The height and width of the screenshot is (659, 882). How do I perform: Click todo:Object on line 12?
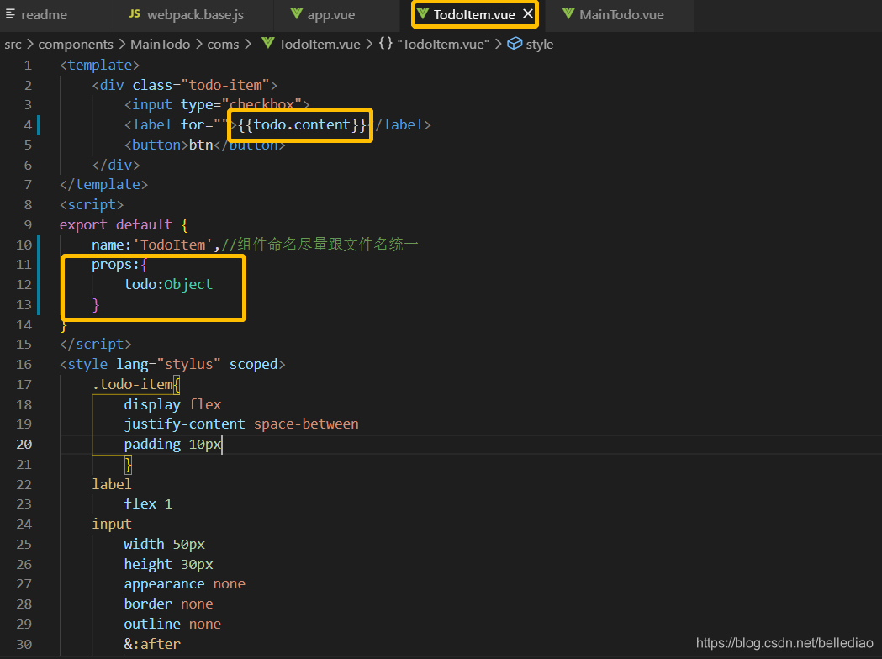169,284
